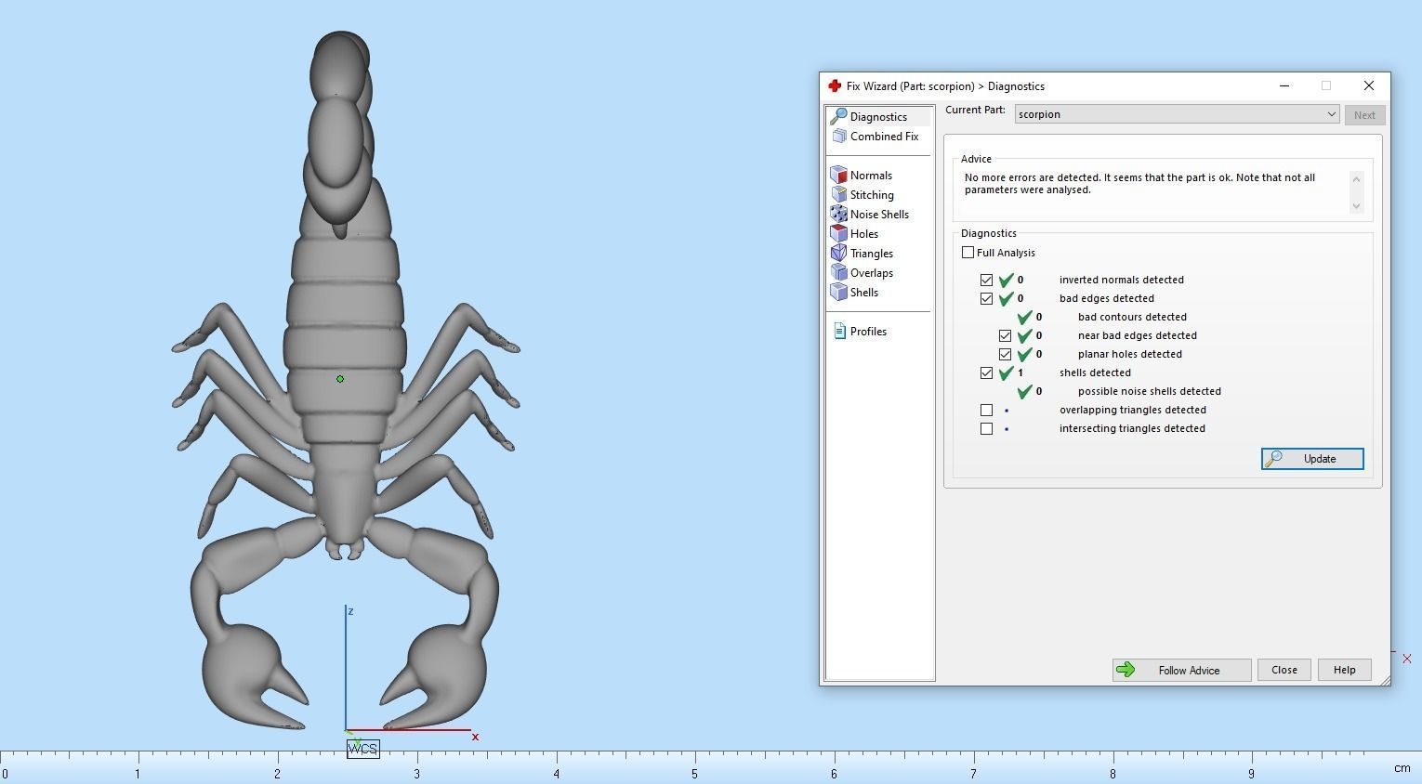Click green checkmark for bad edges

point(1006,298)
